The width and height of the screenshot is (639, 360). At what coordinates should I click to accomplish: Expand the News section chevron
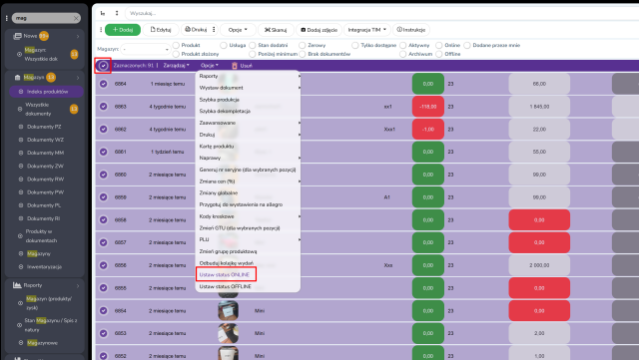click(x=78, y=36)
